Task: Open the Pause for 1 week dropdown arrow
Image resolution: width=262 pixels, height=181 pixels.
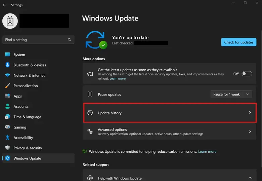Action: [248, 94]
